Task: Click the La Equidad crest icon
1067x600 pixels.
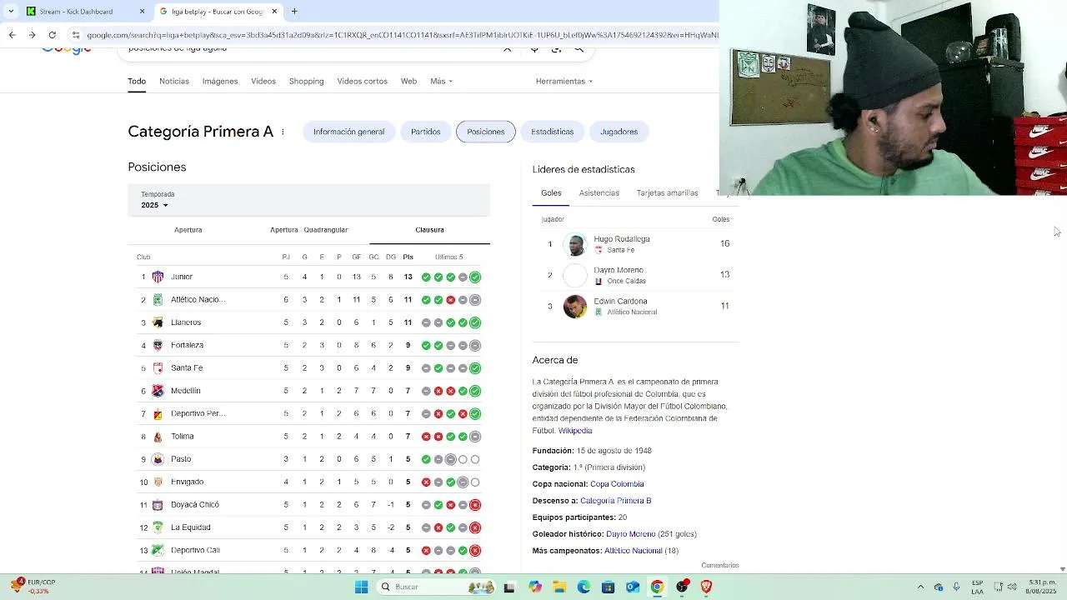Action: [158, 527]
